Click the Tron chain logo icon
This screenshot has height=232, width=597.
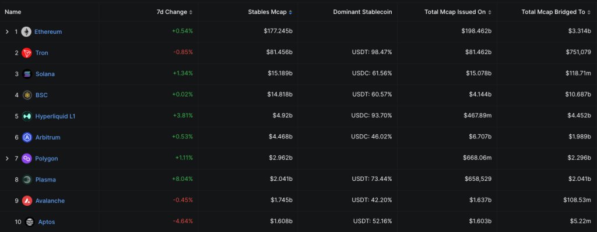coord(27,53)
